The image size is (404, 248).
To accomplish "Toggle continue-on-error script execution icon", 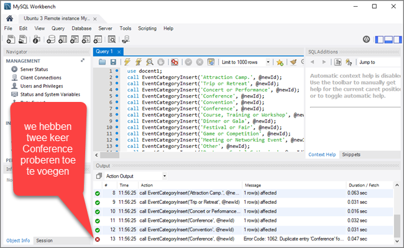I will click(175, 62).
